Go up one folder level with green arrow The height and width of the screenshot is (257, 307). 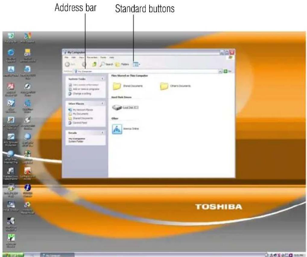tap(94, 64)
